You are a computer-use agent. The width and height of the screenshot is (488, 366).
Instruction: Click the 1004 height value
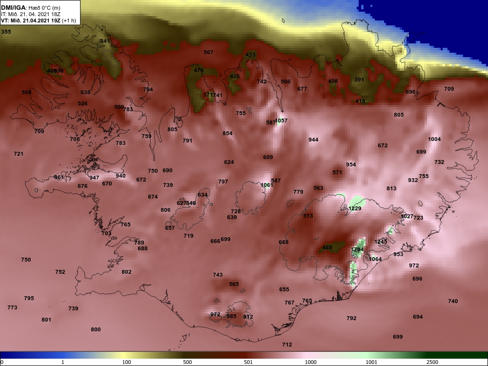[x=434, y=139]
